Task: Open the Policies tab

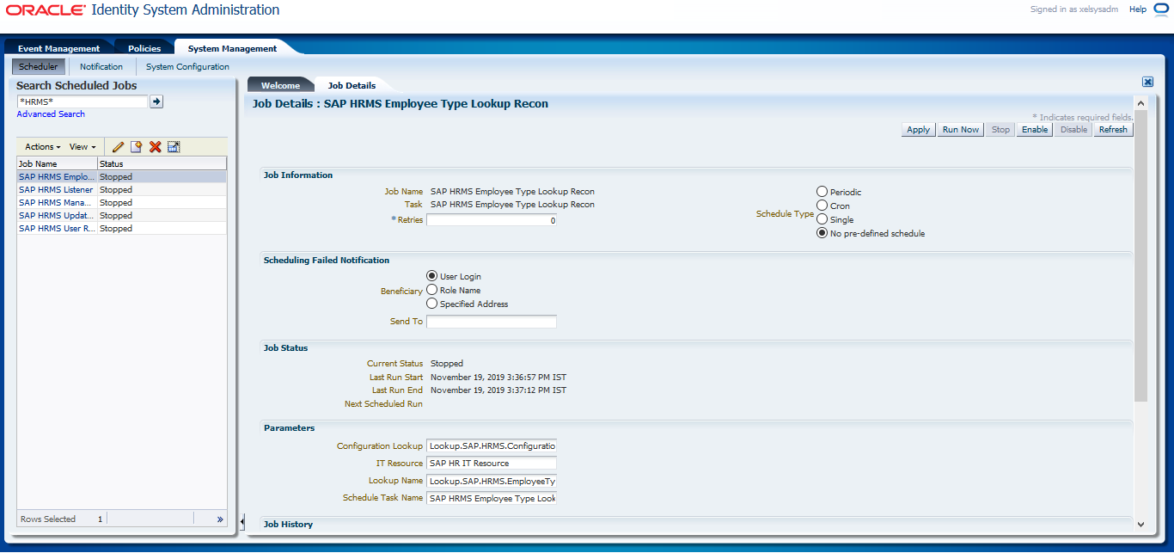Action: (144, 48)
